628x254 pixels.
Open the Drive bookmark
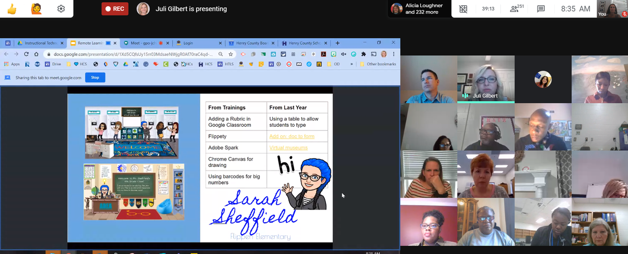click(x=53, y=64)
